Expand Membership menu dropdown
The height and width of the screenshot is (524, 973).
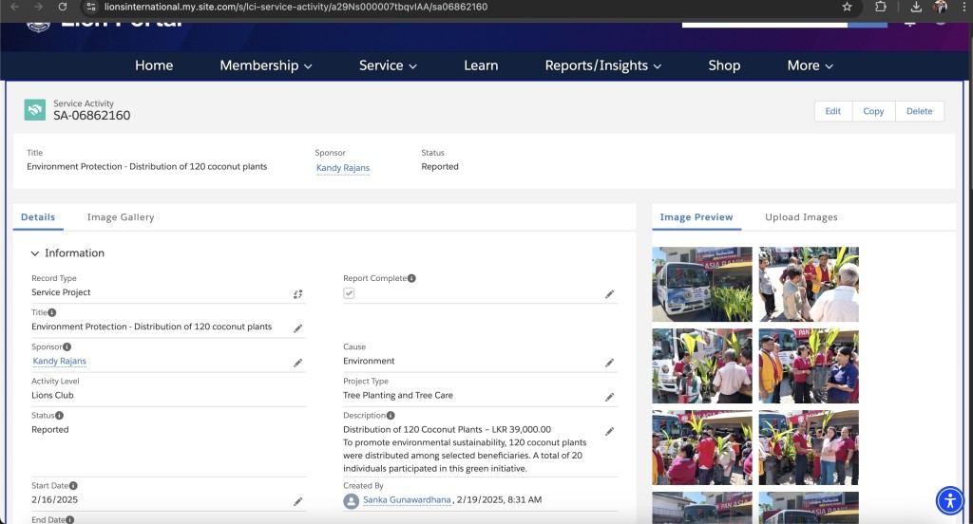point(266,65)
